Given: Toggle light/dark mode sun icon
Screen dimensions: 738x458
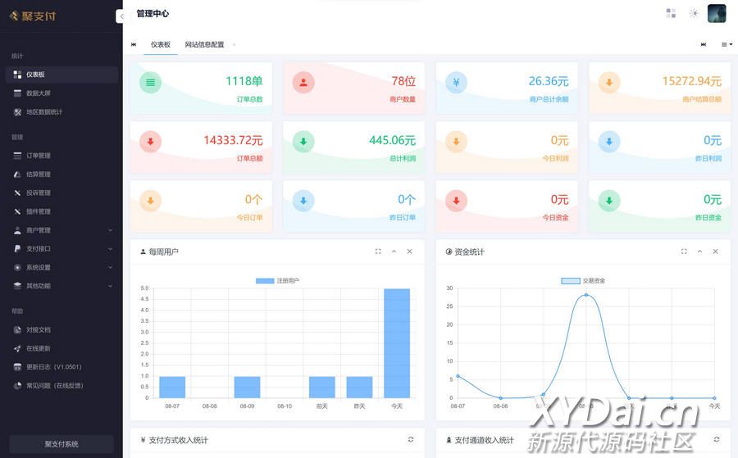Looking at the screenshot, I should click(694, 13).
